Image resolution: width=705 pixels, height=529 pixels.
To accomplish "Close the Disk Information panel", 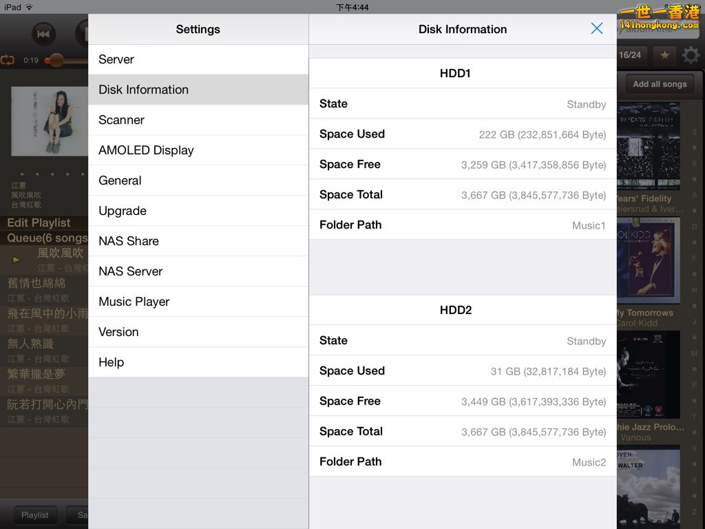I will coord(597,28).
